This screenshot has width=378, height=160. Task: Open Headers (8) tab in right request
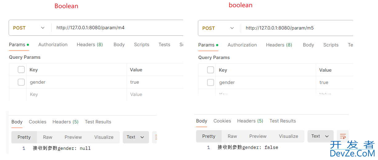pyautogui.click(x=279, y=45)
